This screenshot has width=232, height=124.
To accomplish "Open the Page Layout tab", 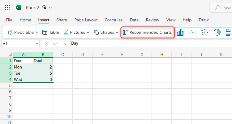I will click(86, 20).
